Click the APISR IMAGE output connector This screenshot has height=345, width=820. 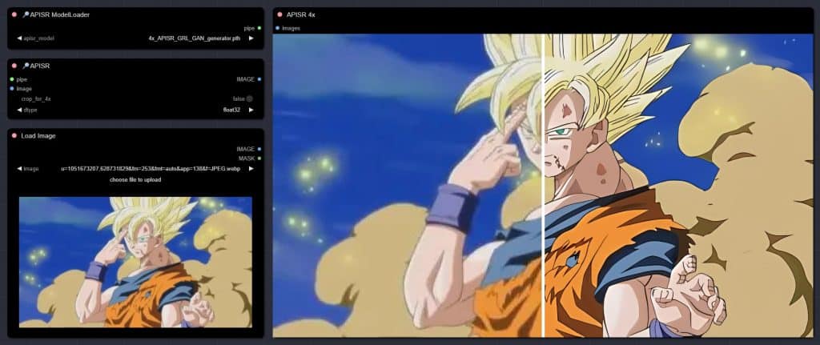pyautogui.click(x=259, y=79)
